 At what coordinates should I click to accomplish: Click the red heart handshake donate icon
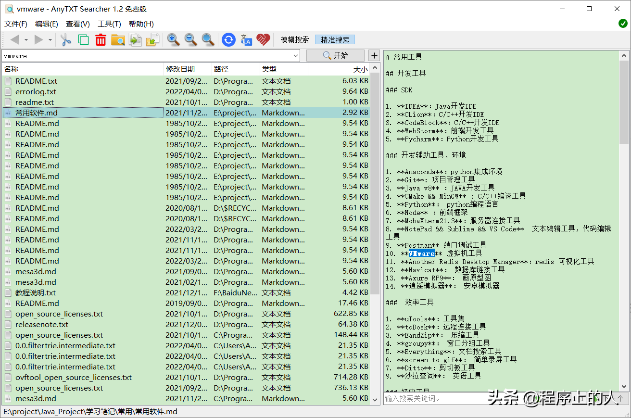pos(264,40)
